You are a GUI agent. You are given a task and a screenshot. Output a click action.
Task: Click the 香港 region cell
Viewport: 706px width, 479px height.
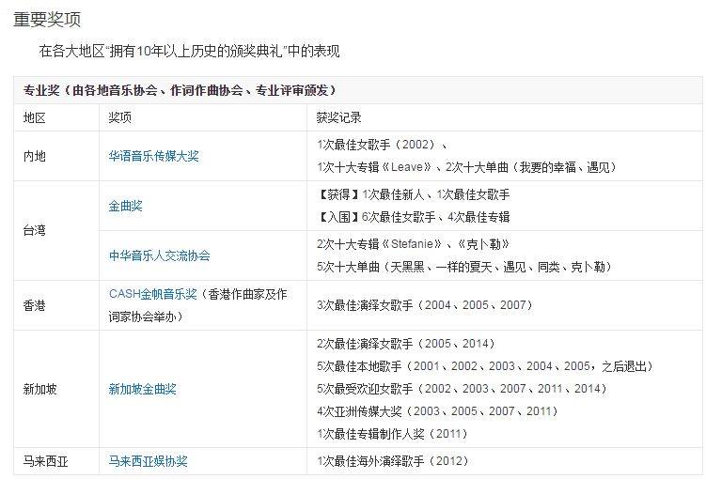(x=35, y=305)
